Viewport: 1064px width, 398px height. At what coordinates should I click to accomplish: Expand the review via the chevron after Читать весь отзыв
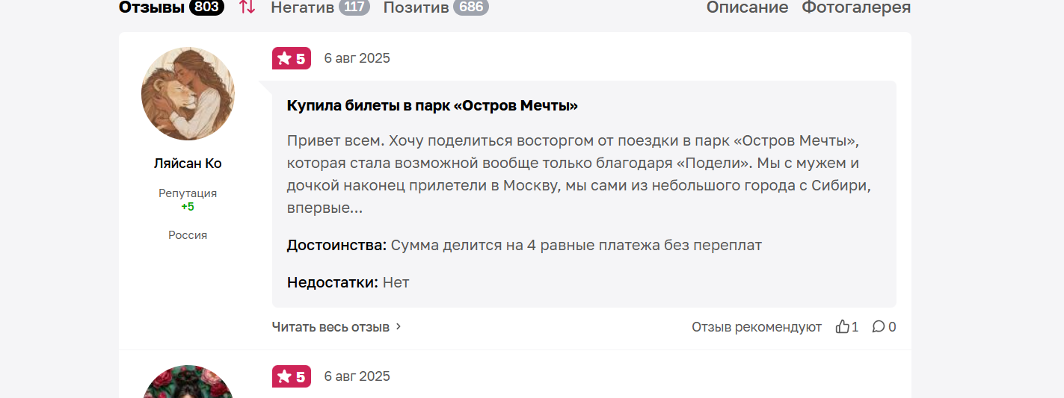[x=399, y=326]
